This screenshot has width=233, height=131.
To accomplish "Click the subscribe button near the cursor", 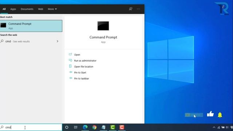I will point(194,115).
